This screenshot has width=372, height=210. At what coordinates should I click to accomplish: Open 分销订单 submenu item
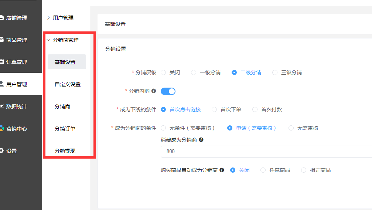(65, 129)
